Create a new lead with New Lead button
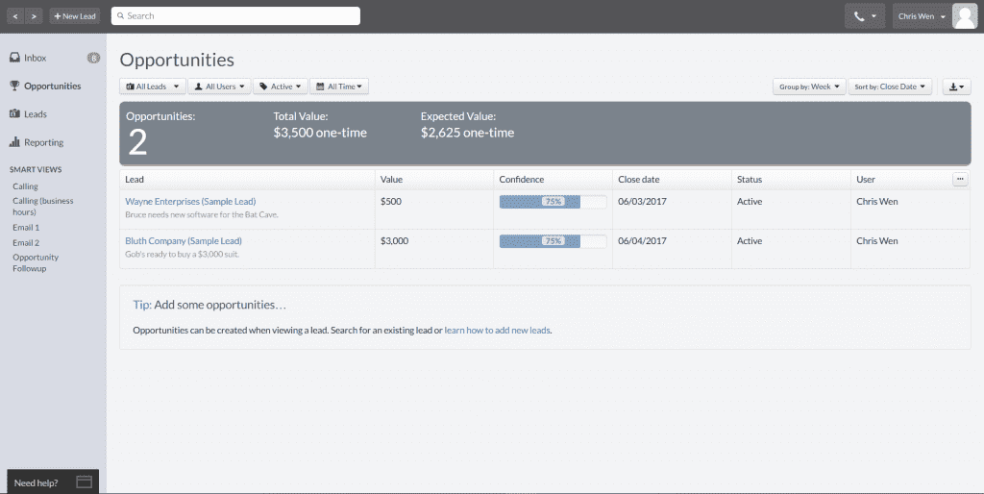The height and width of the screenshot is (494, 984). click(75, 16)
